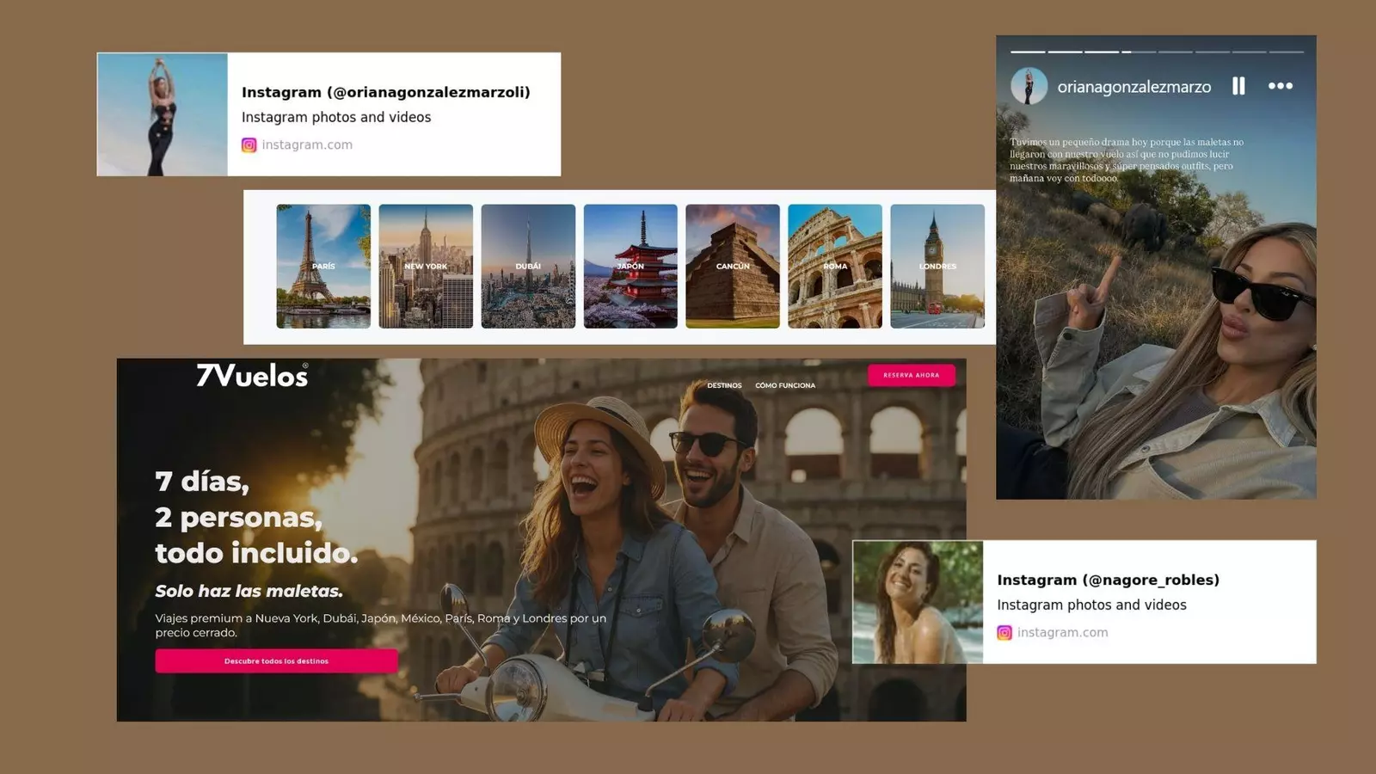Open the Dubái destination card
Viewport: 1376px width, 774px height.
click(528, 267)
